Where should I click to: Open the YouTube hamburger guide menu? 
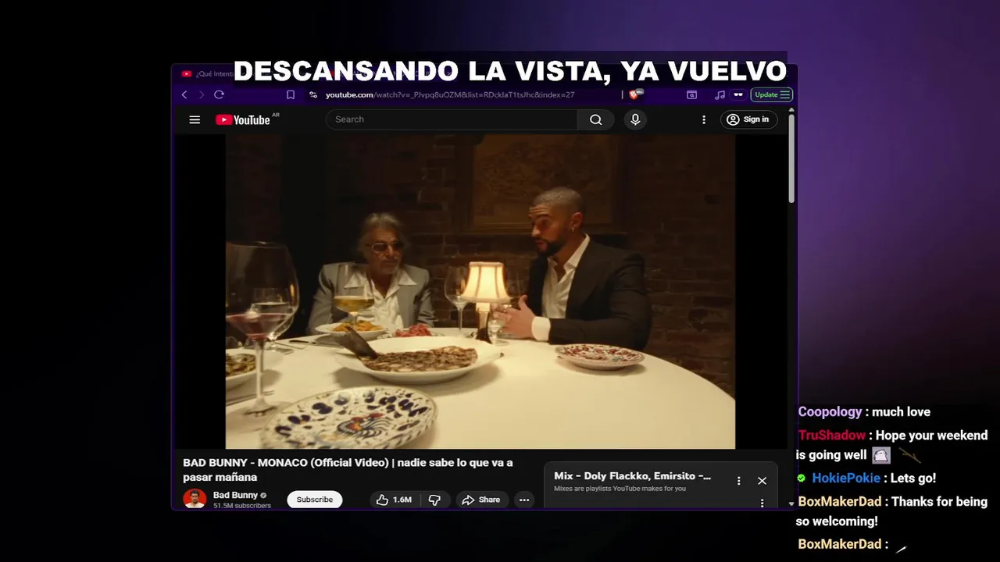click(x=195, y=119)
